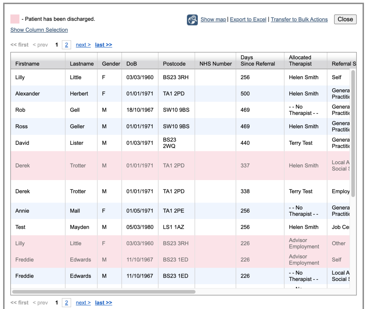Click bottom 'next >' pagination link
Screen dimensions: 368x309
tap(83, 303)
